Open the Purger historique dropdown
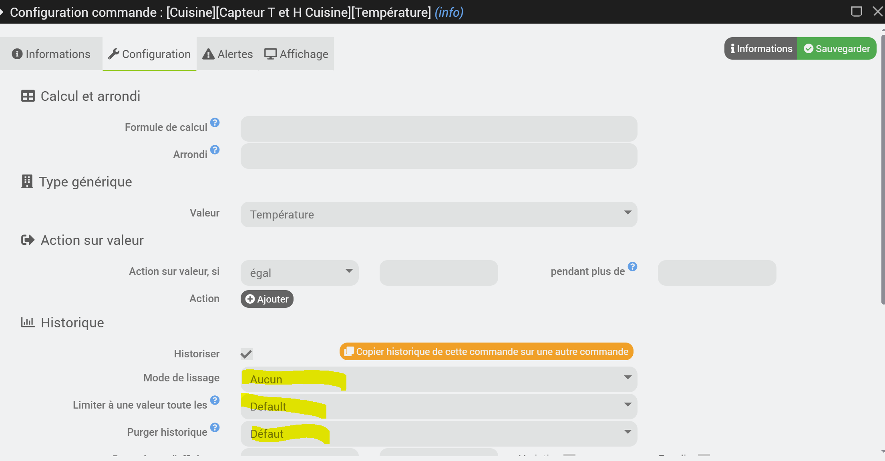This screenshot has height=461, width=885. tap(438, 433)
